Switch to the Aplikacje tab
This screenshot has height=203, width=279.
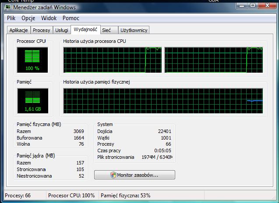[x=19, y=30]
